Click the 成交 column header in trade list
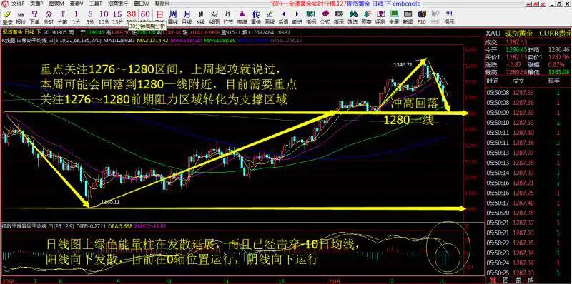The height and width of the screenshot is (284, 572). click(518, 81)
